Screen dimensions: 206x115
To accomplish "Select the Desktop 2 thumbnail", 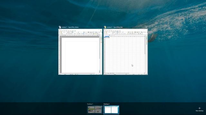I will point(111,110).
